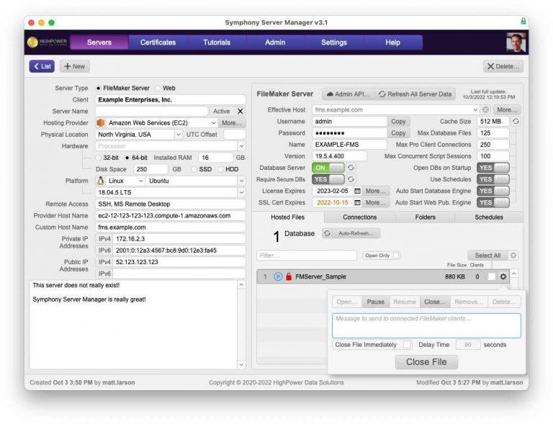
Task: Go back with the List button
Action: [42, 66]
